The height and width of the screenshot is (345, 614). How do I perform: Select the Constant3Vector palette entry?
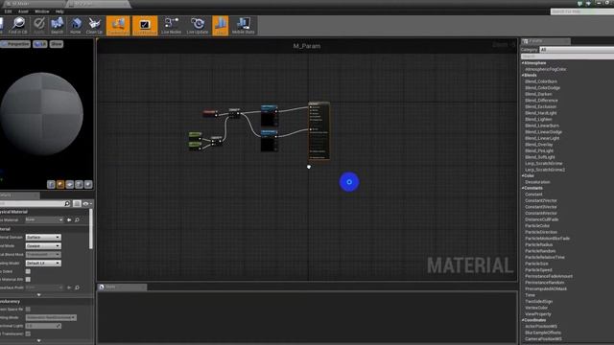coord(541,207)
